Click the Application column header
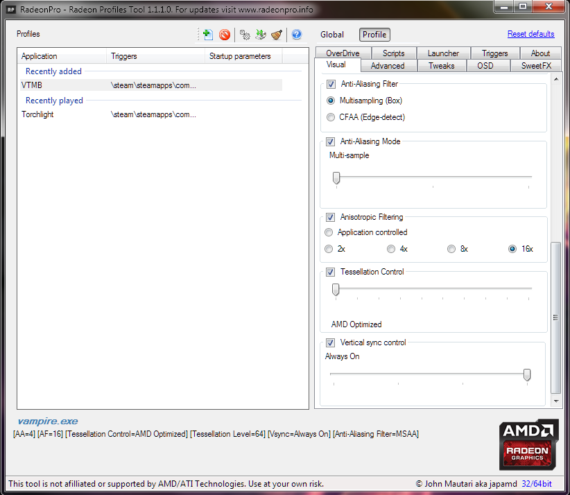This screenshot has height=495, width=570. [62, 56]
